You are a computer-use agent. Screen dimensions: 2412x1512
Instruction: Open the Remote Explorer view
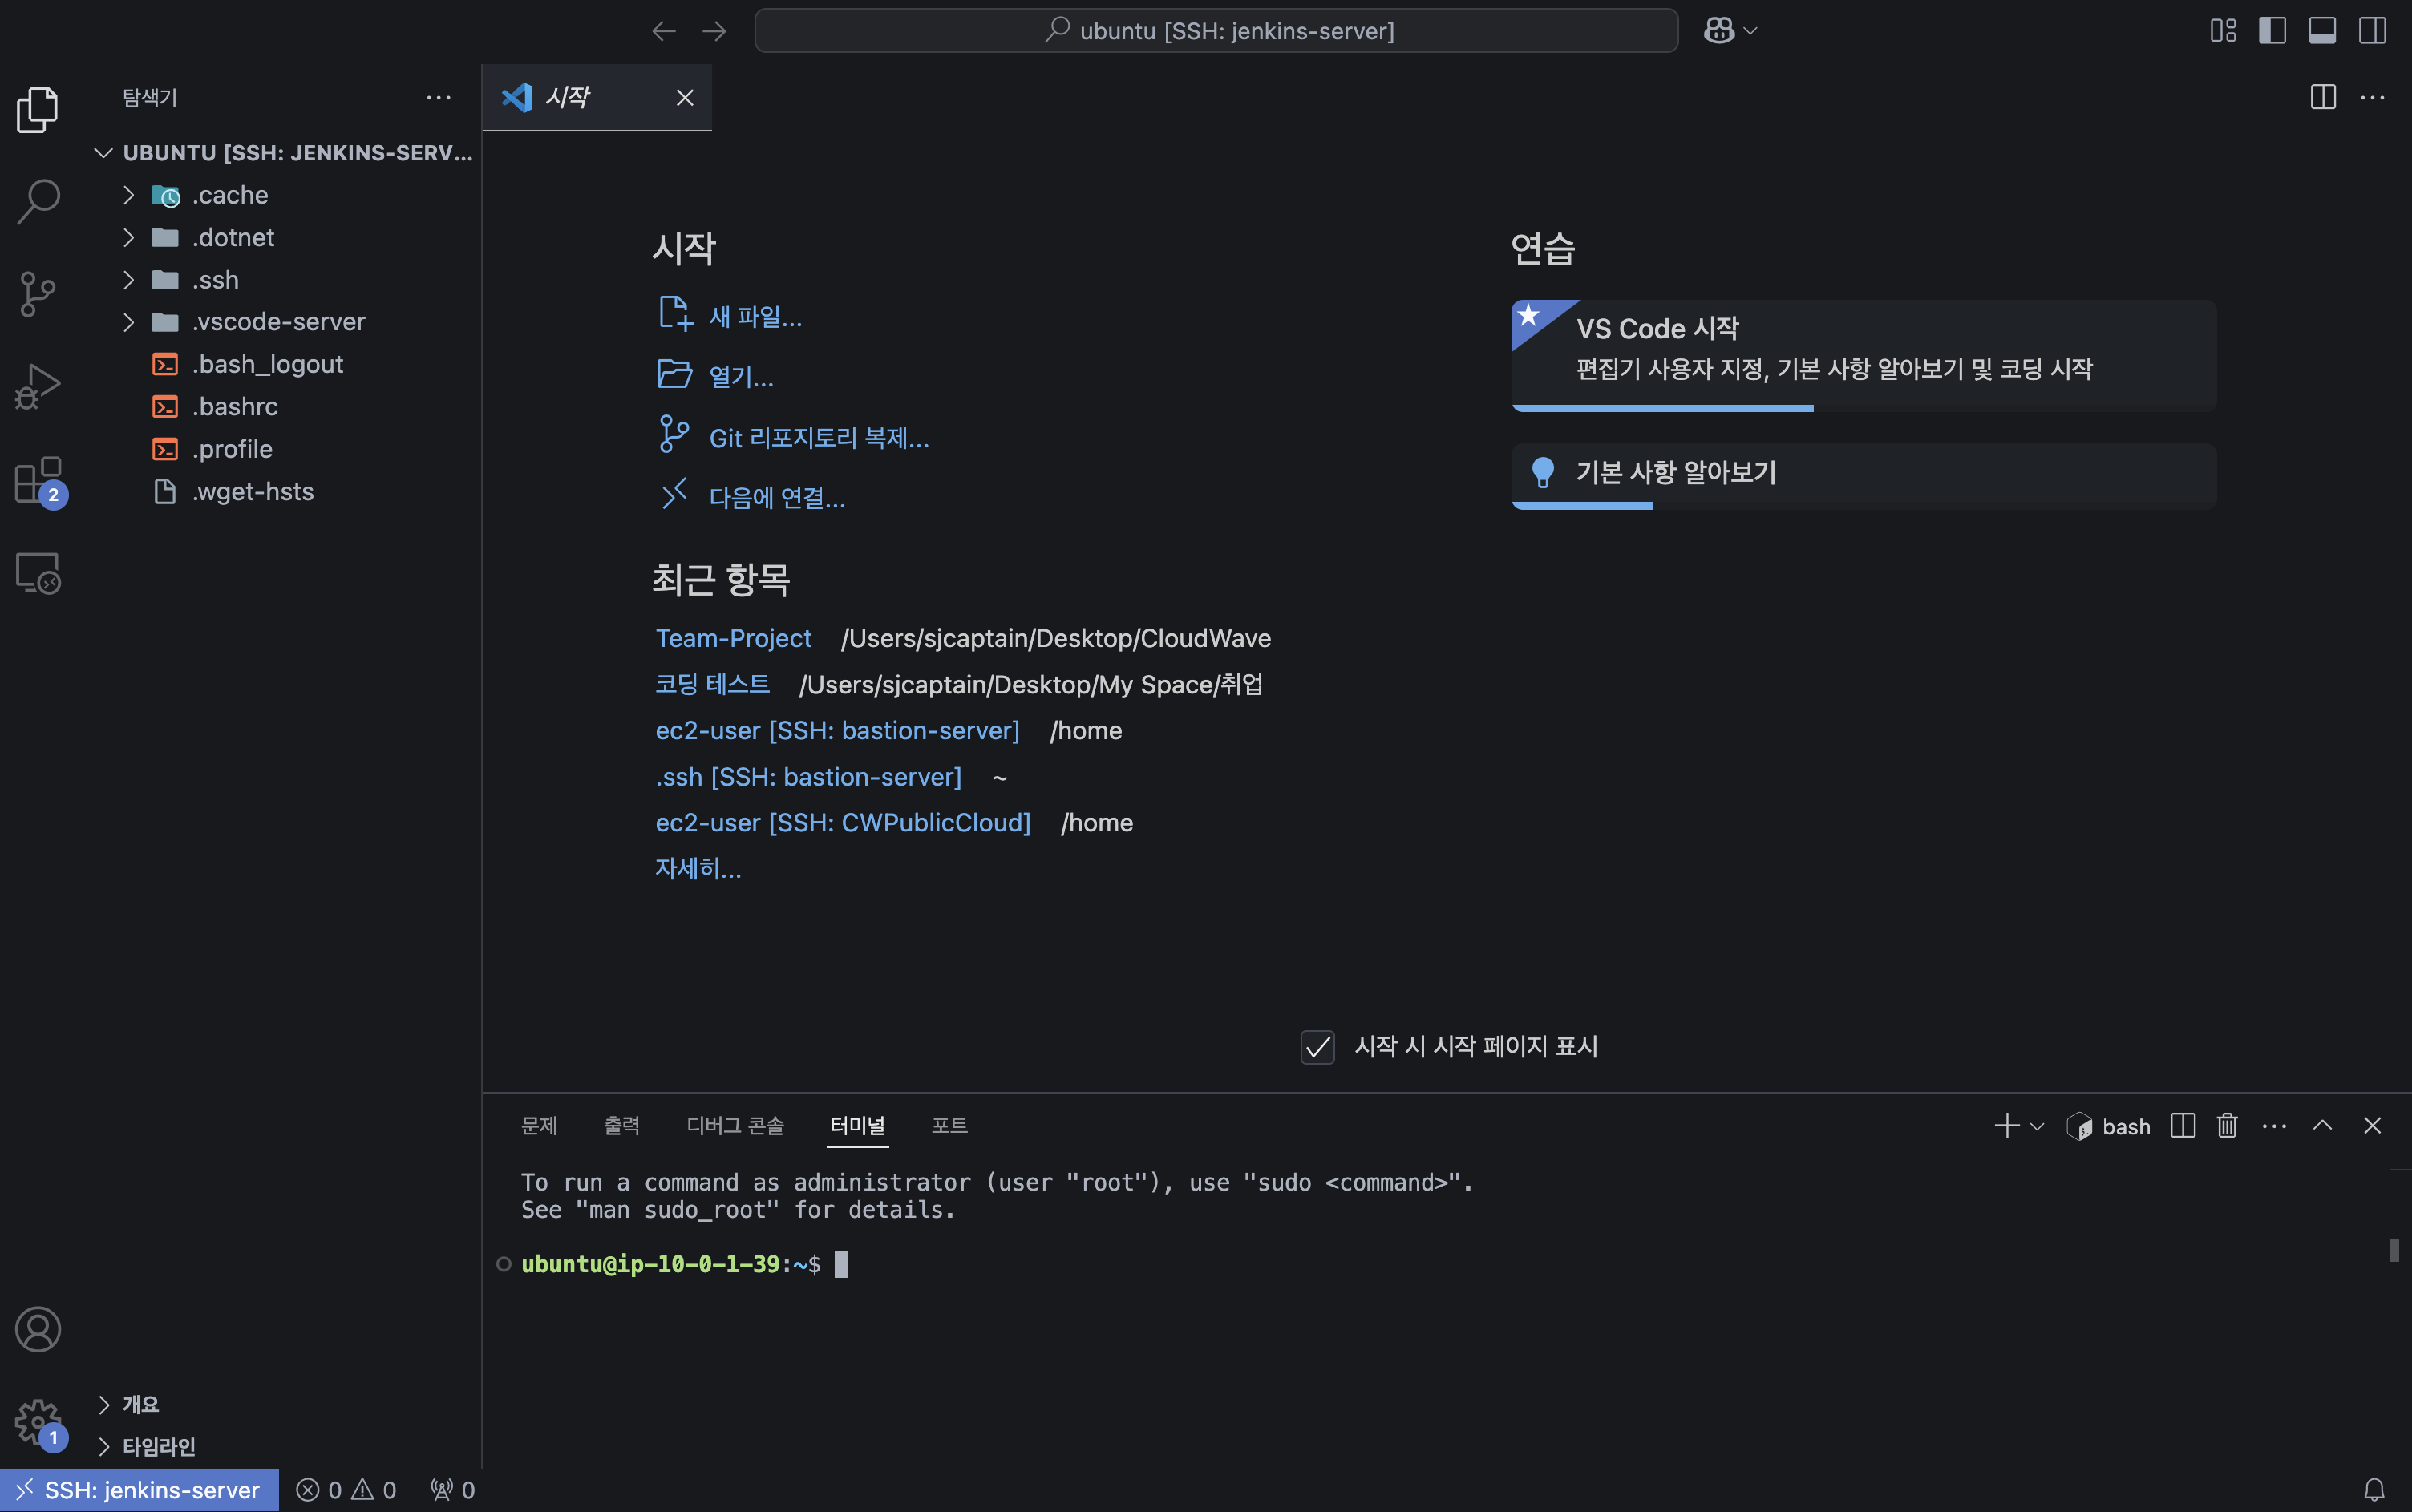38,574
